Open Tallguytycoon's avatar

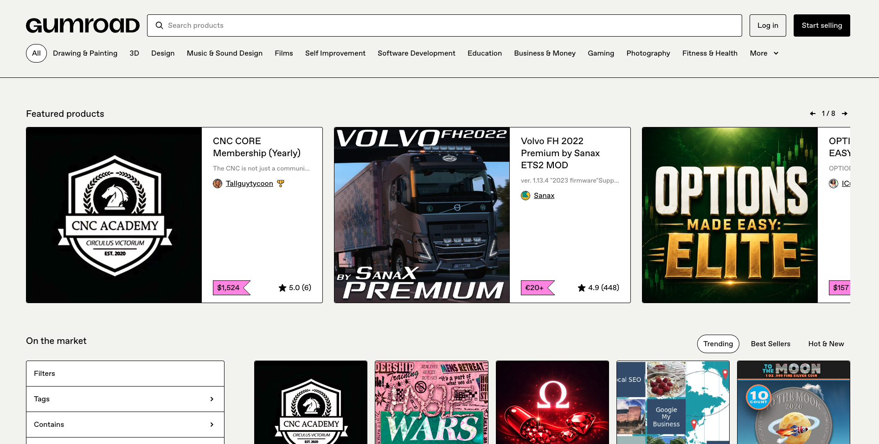click(x=218, y=184)
